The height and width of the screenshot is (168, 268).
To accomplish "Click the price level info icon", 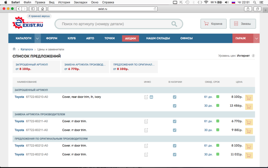I will (x=253, y=56).
